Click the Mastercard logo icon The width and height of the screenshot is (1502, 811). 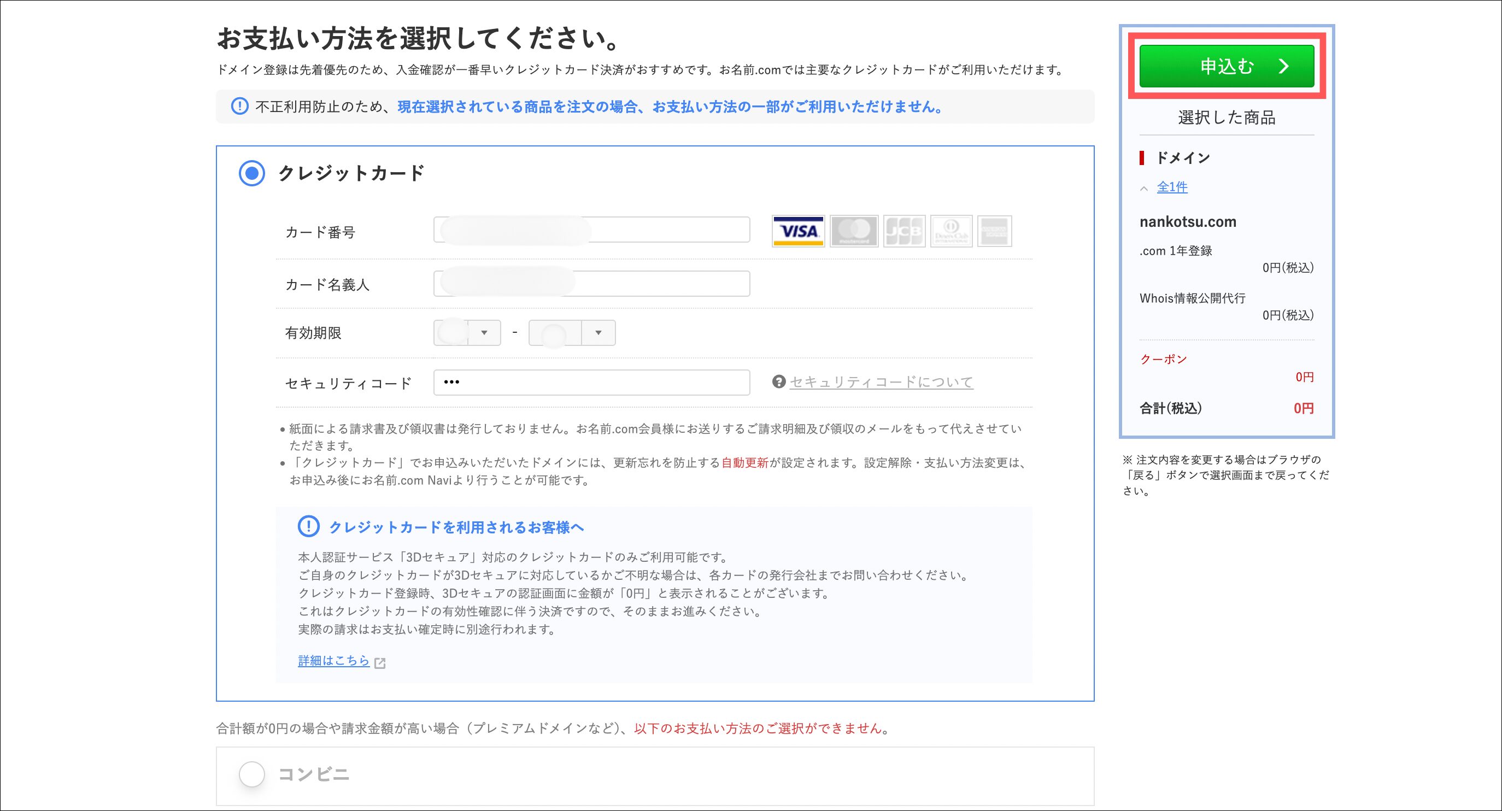point(854,232)
